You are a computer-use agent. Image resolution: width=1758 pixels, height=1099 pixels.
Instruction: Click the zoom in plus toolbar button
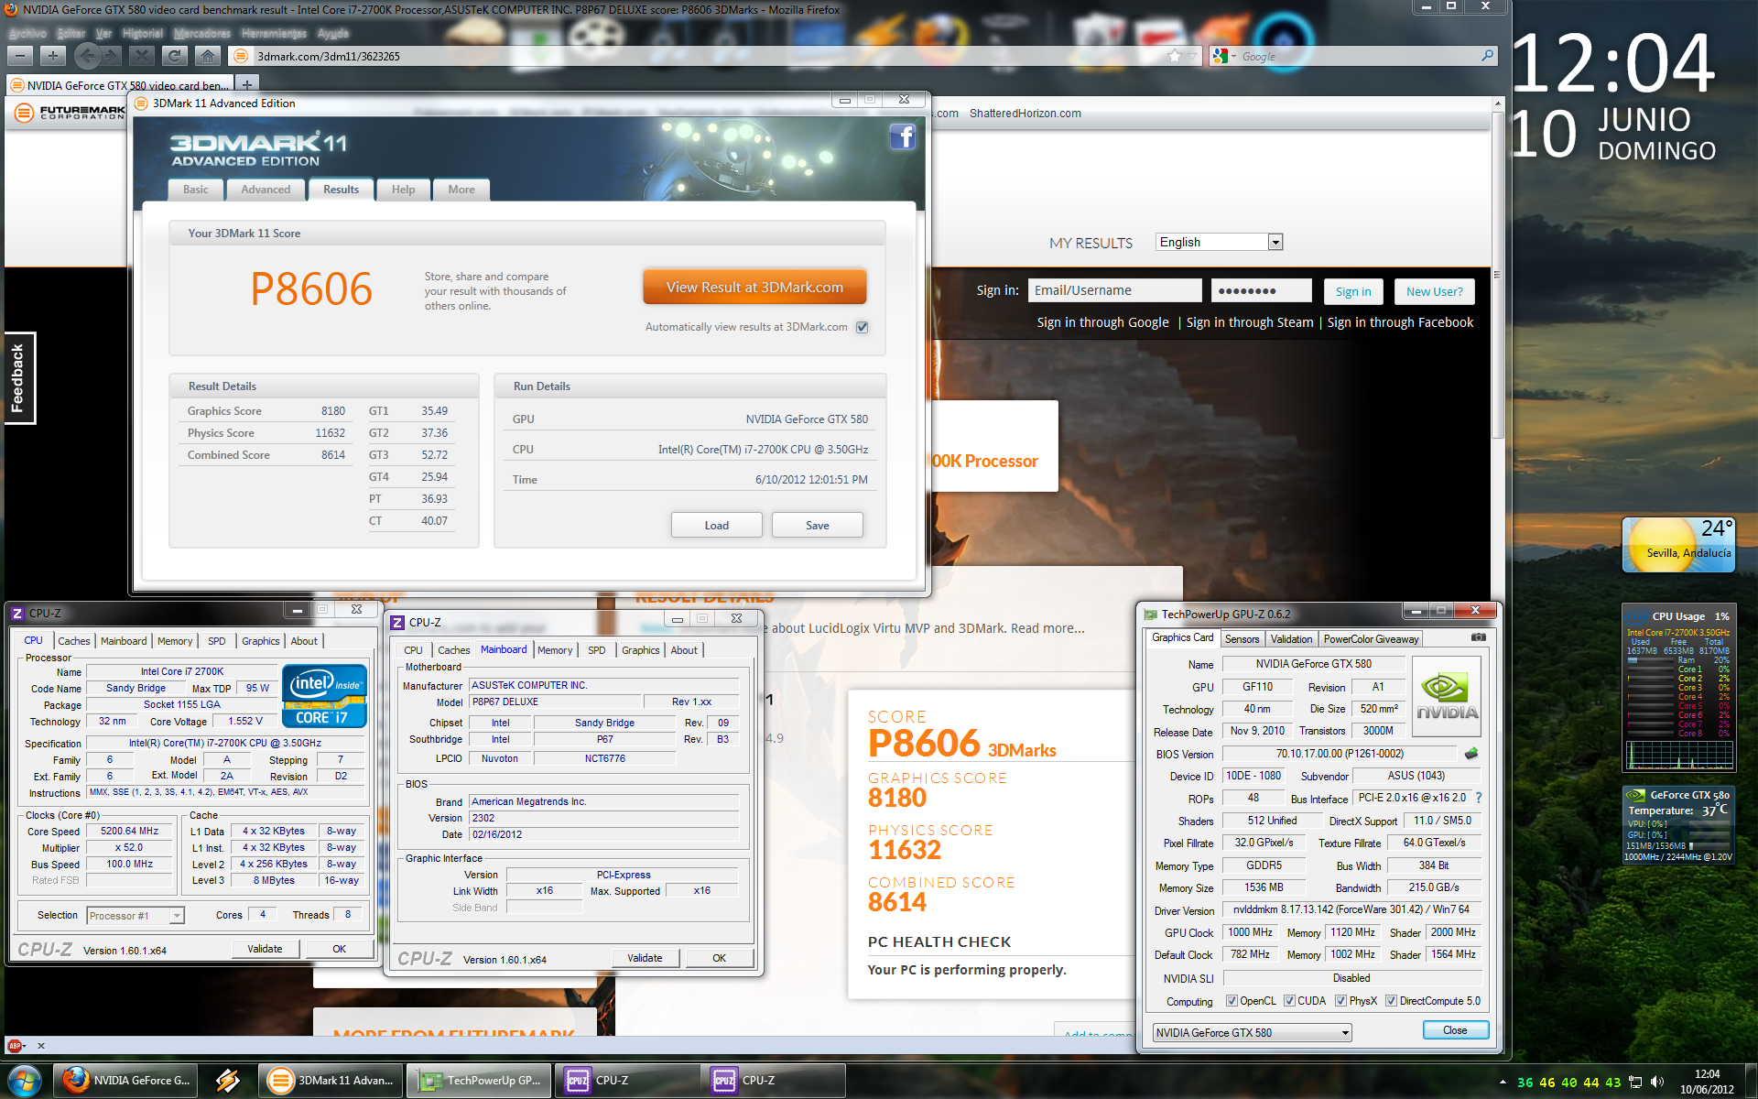(x=53, y=57)
